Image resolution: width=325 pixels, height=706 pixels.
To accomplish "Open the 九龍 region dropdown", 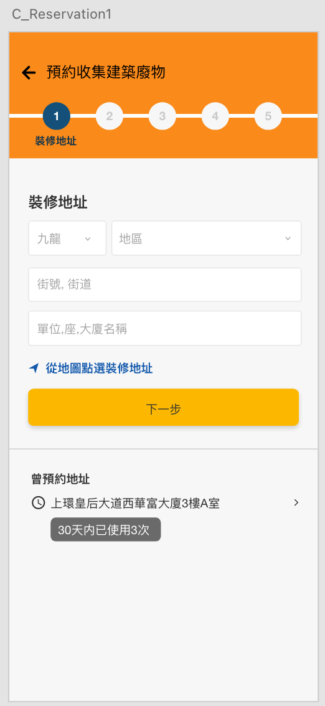I will 67,238.
